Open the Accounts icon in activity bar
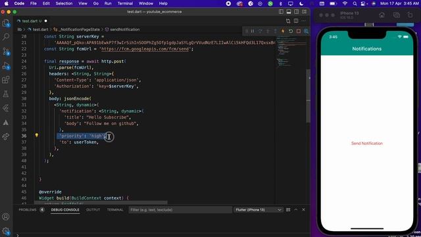The image size is (421, 237). [x=6, y=217]
